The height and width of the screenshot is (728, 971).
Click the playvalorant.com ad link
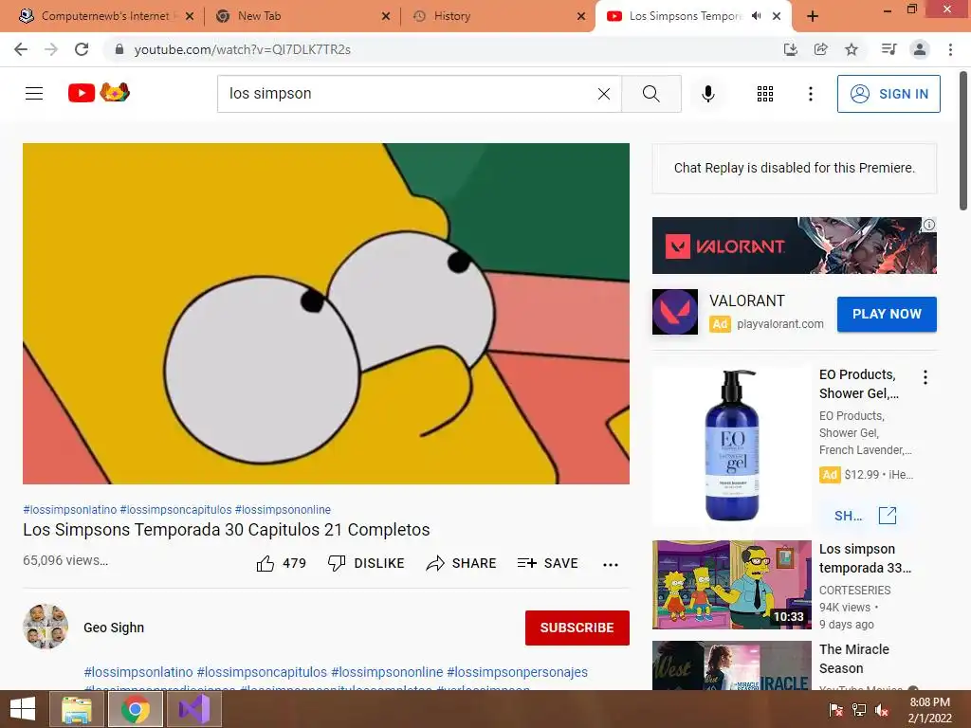click(x=780, y=324)
